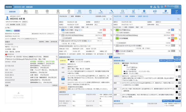Open the leftover medicine box icon

point(90,12)
